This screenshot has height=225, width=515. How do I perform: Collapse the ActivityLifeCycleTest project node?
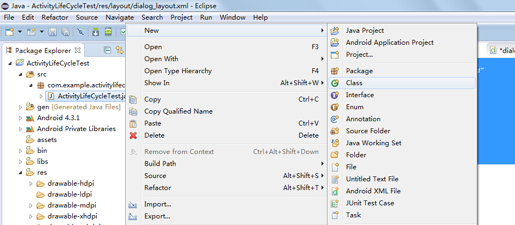click(x=10, y=63)
